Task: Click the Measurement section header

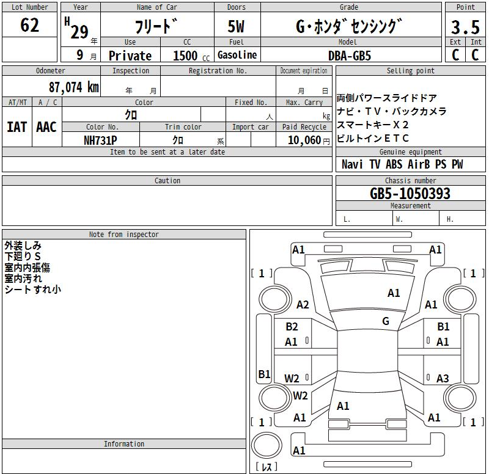Action: pyautogui.click(x=410, y=206)
